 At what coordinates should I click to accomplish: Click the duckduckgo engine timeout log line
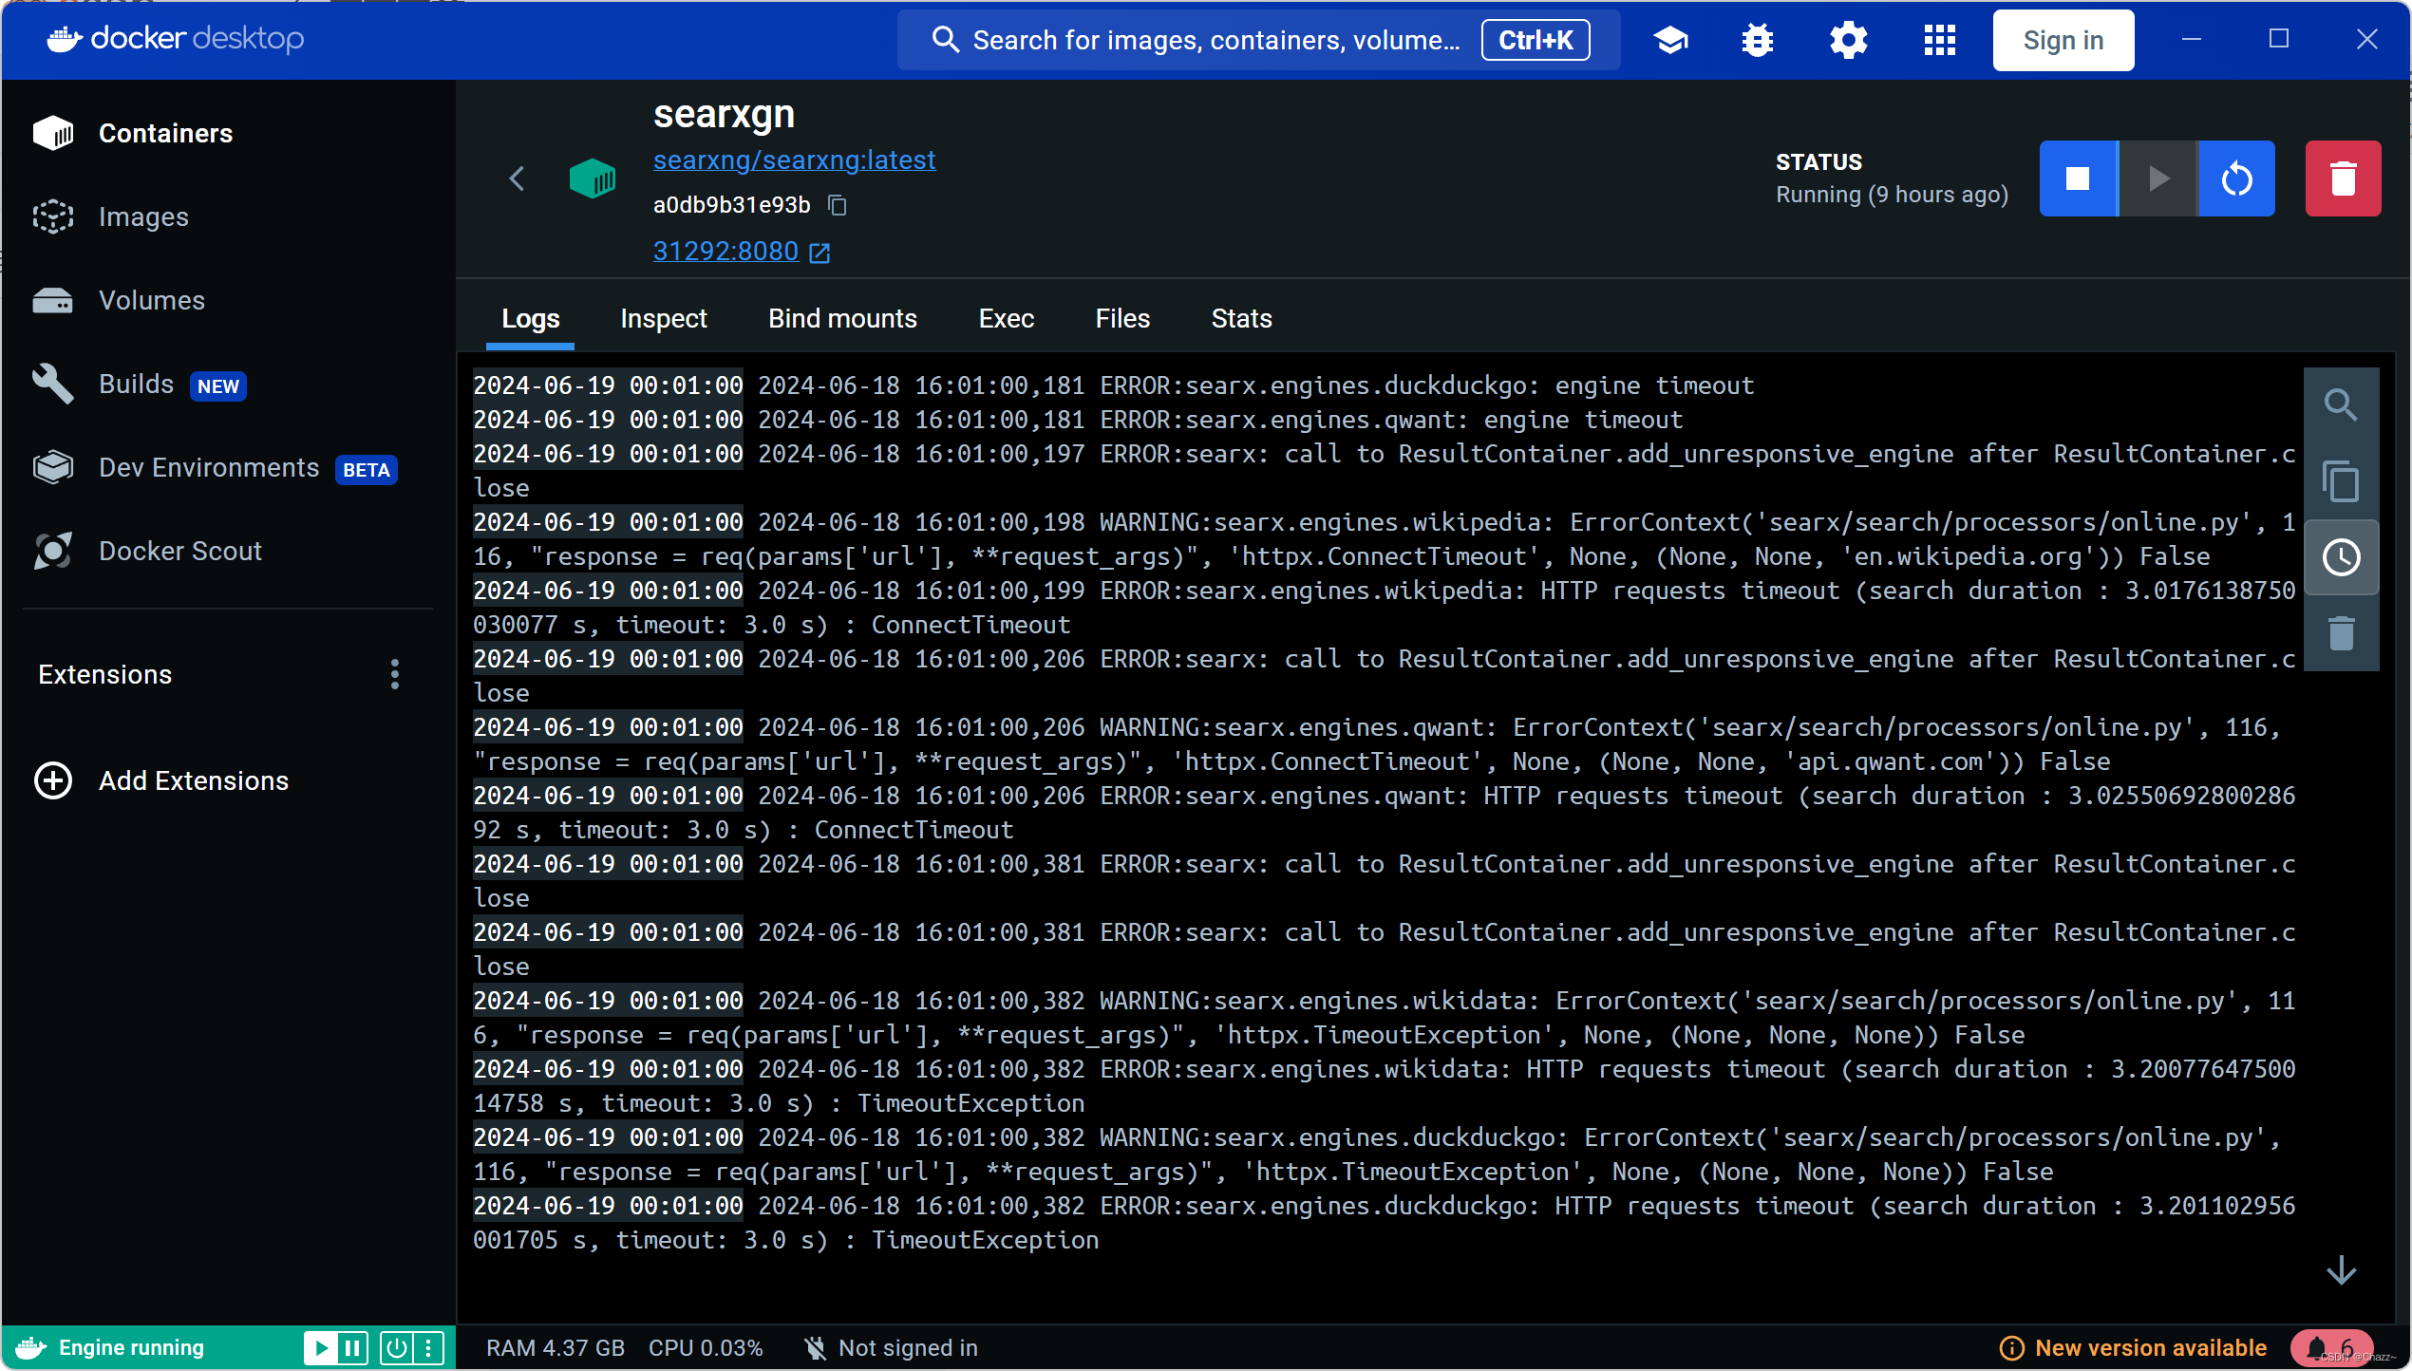coord(1113,385)
